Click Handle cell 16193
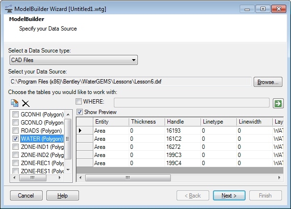The height and width of the screenshot is (209, 291). [x=183, y=131]
